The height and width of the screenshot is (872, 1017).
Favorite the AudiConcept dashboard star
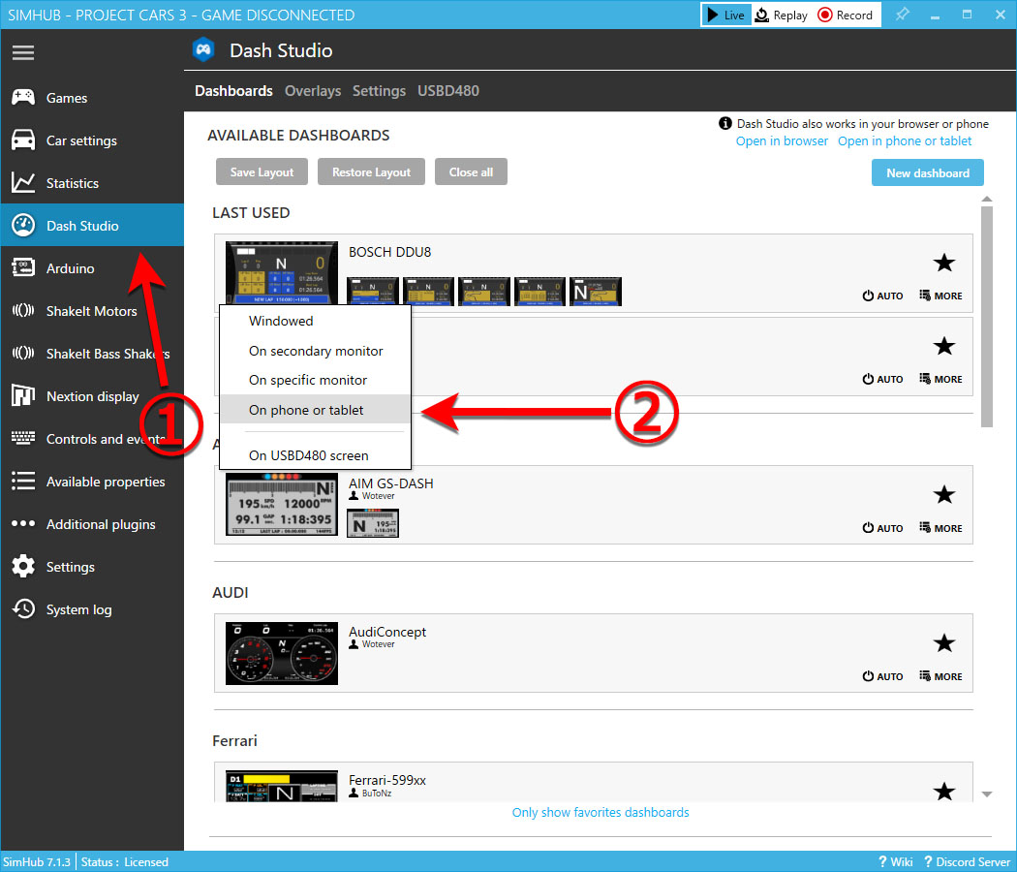click(x=943, y=643)
